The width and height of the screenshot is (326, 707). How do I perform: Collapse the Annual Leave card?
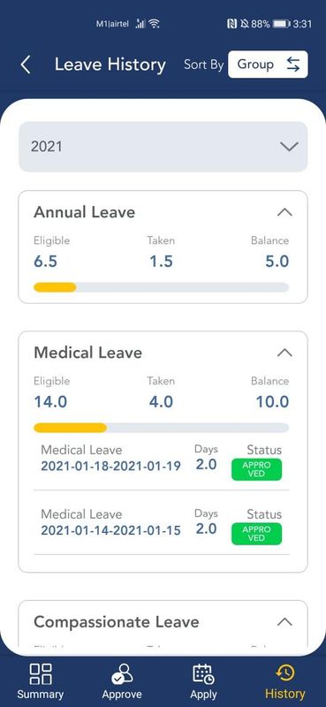(284, 212)
